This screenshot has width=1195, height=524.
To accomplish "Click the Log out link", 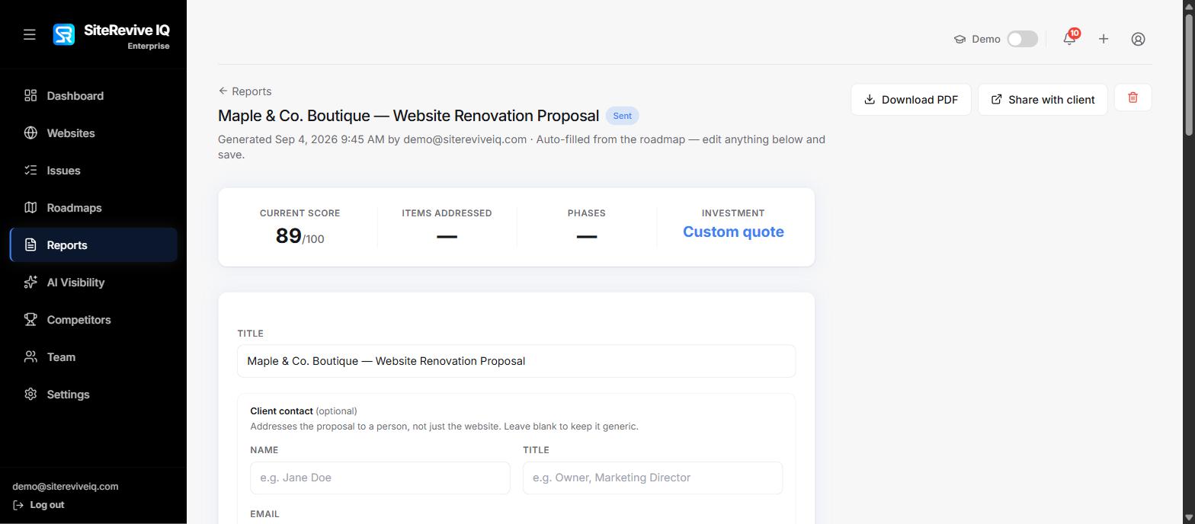I will pyautogui.click(x=39, y=505).
